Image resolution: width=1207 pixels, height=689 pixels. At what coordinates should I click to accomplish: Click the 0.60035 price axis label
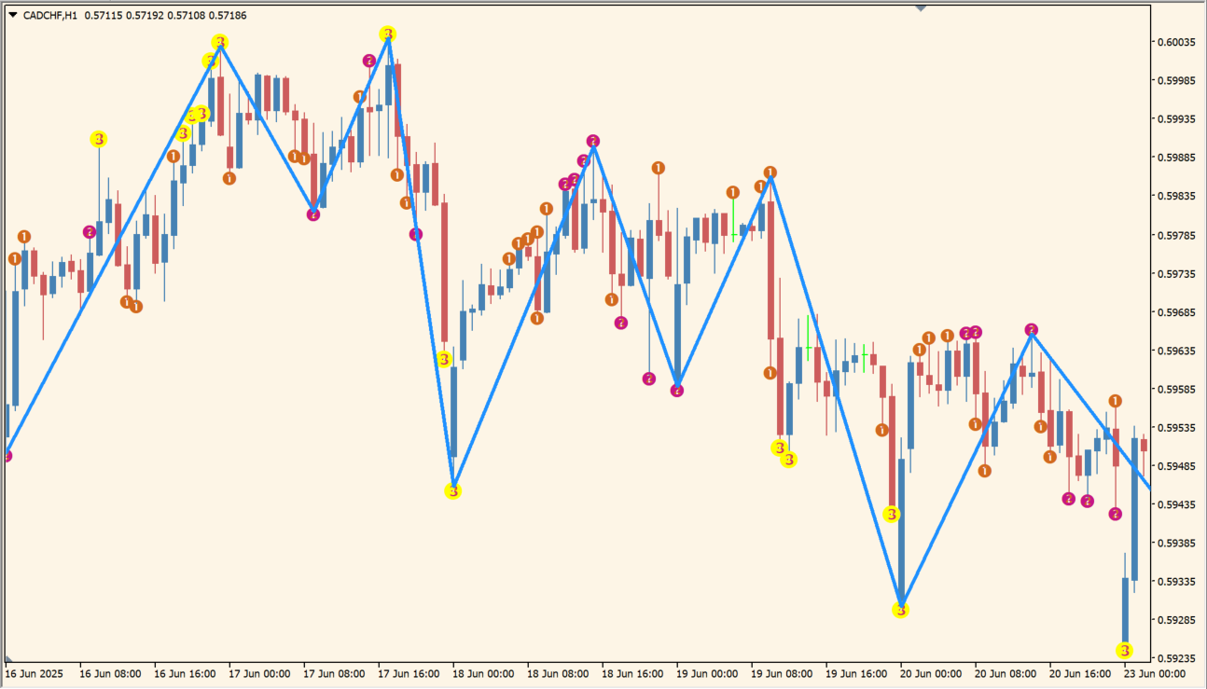[1176, 42]
